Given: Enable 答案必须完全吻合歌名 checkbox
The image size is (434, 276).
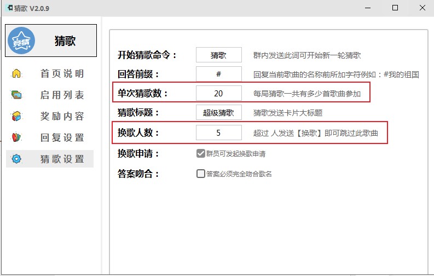Looking at the screenshot, I should coord(201,174).
